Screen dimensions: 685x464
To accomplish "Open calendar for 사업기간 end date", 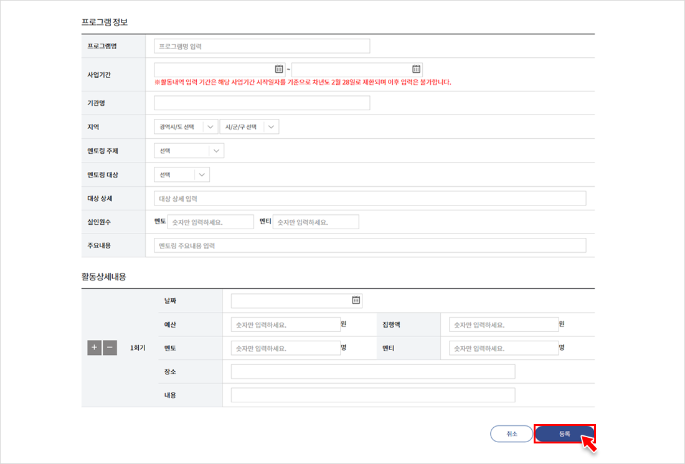I will (x=417, y=69).
